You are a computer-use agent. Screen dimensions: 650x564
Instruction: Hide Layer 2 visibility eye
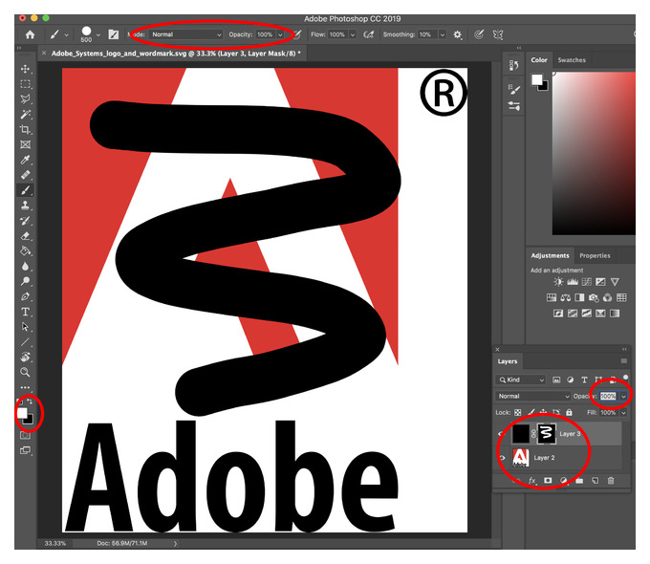pos(502,458)
